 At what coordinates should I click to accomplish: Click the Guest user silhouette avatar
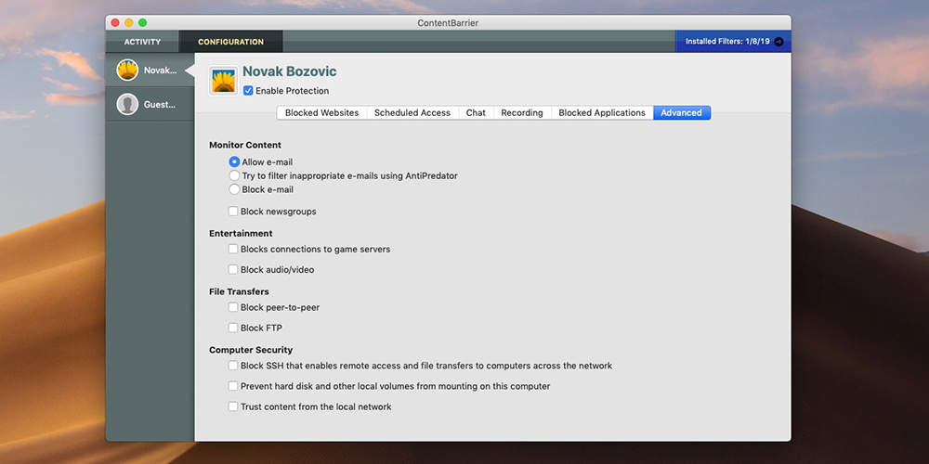click(127, 104)
